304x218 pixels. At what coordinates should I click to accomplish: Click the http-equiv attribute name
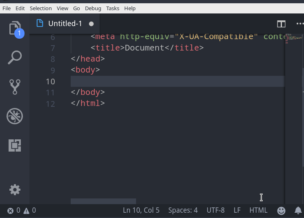(x=145, y=37)
